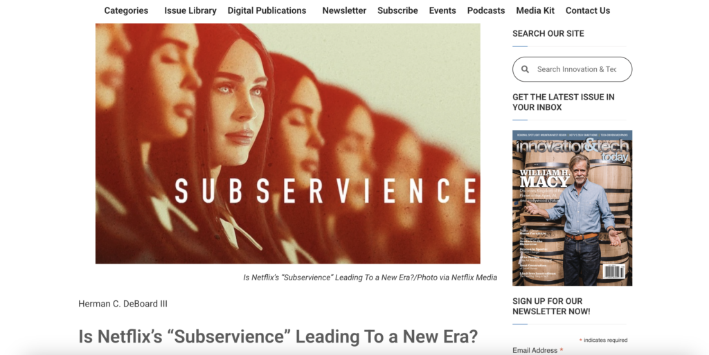Screen dimensions: 709x355
Task: Click the magnifying glass search icon
Action: [525, 70]
